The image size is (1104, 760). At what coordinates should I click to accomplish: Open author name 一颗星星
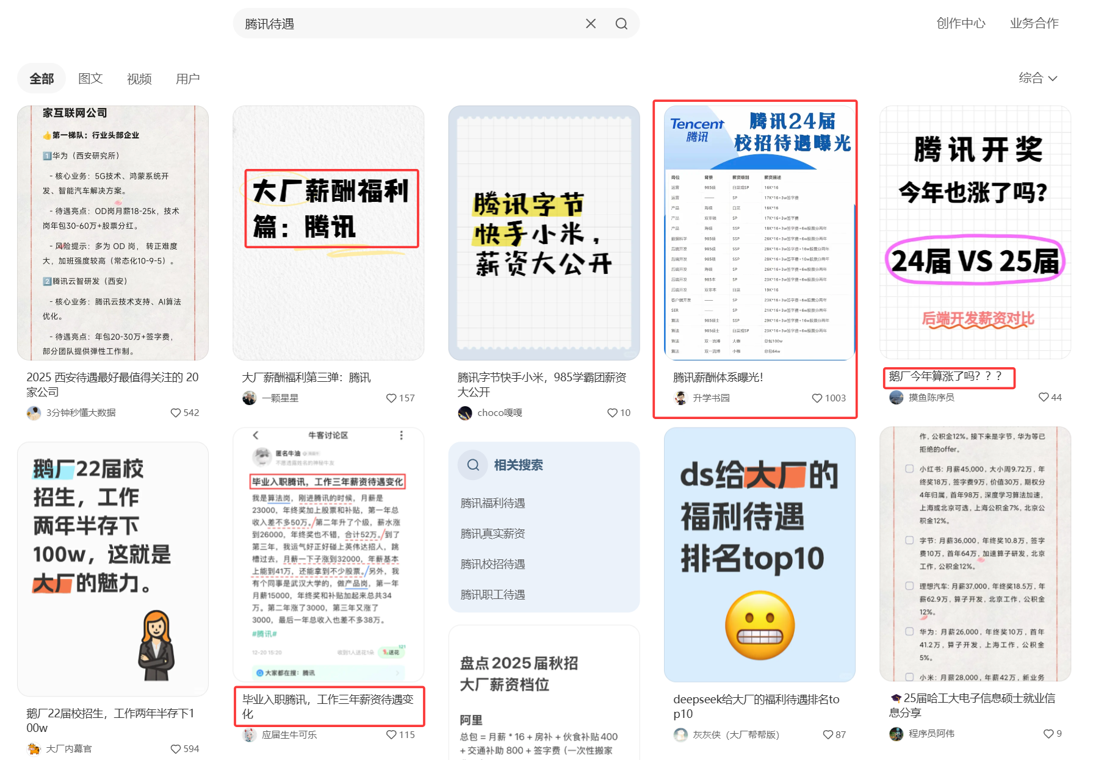(x=280, y=398)
